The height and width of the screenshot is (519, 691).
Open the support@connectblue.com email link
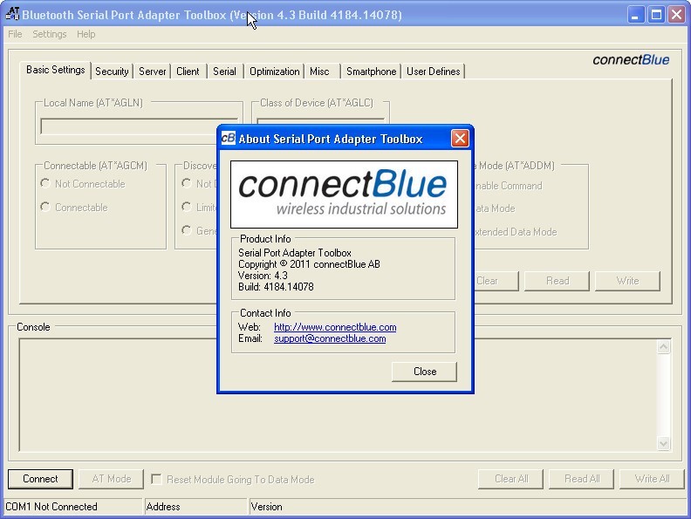click(x=330, y=338)
